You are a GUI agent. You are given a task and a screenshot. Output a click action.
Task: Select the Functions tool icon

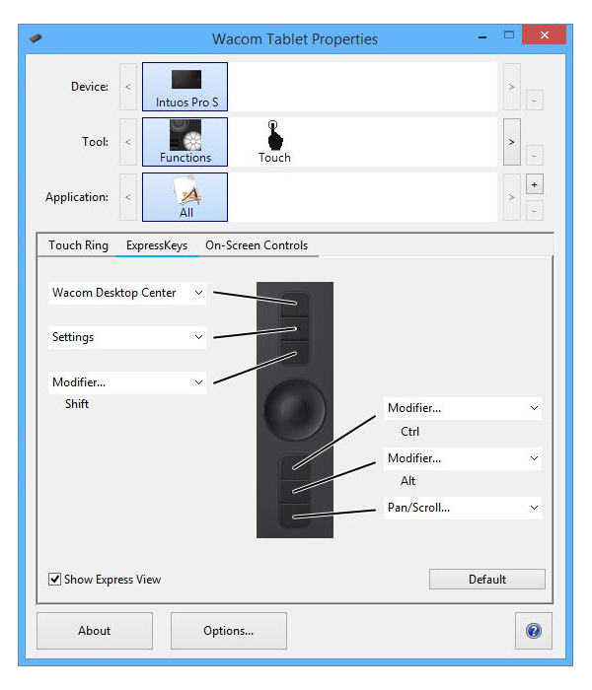tap(185, 142)
